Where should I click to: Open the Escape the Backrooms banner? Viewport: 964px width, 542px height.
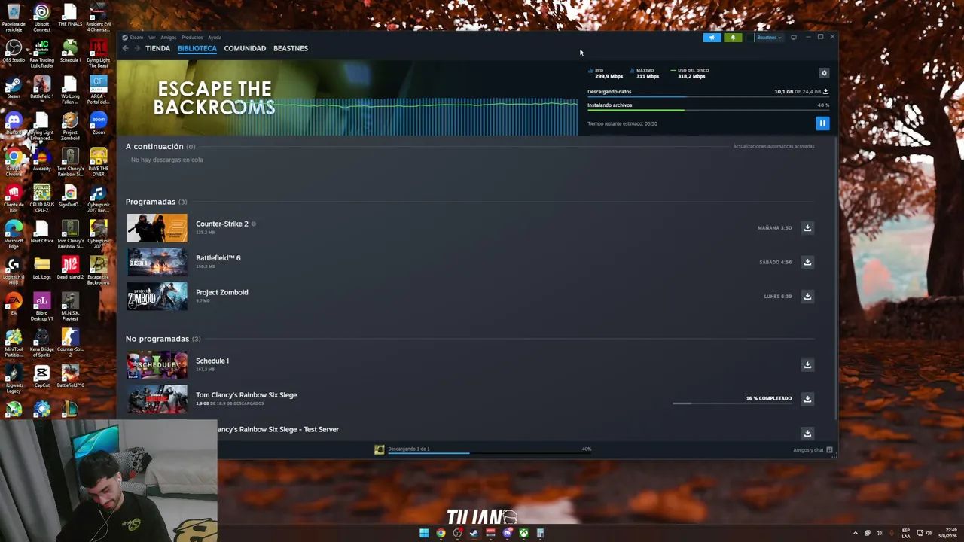tap(347, 98)
